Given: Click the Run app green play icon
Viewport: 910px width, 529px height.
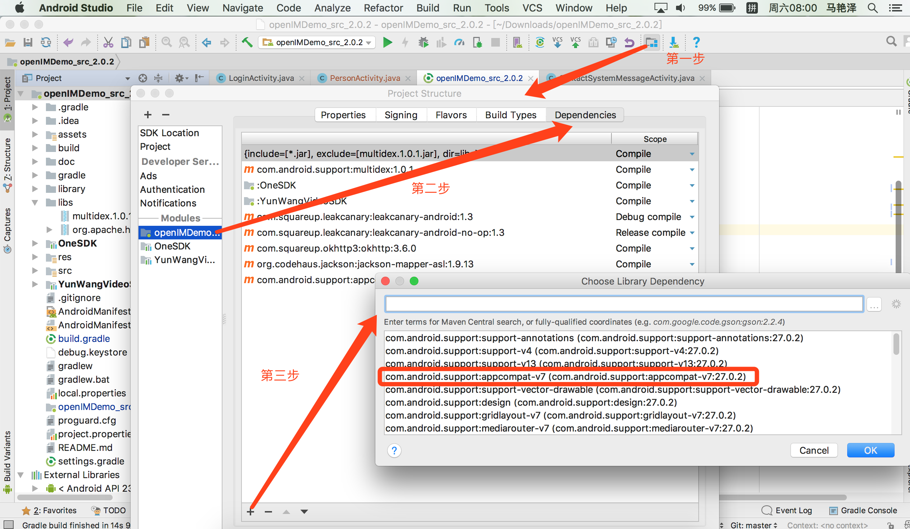Looking at the screenshot, I should click(388, 43).
